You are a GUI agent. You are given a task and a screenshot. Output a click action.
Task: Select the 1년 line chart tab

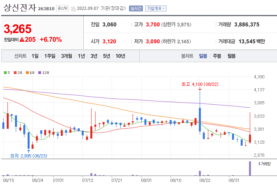click(x=81, y=56)
